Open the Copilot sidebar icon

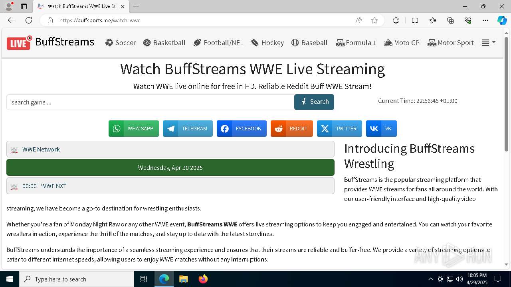pos(502,20)
